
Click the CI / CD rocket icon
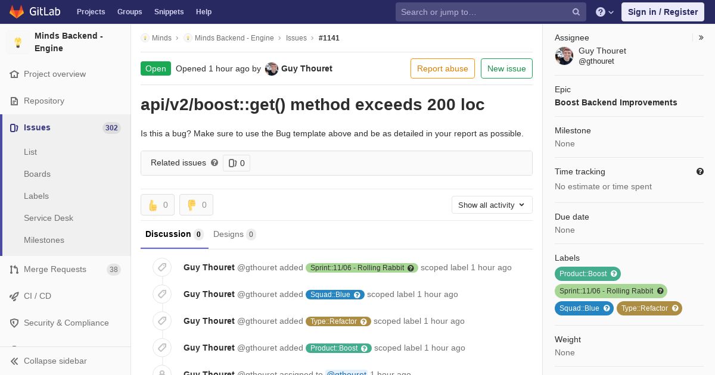[x=14, y=296]
